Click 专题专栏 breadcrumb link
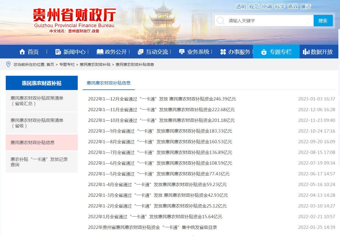This screenshot has height=236, width=340. tap(67, 64)
